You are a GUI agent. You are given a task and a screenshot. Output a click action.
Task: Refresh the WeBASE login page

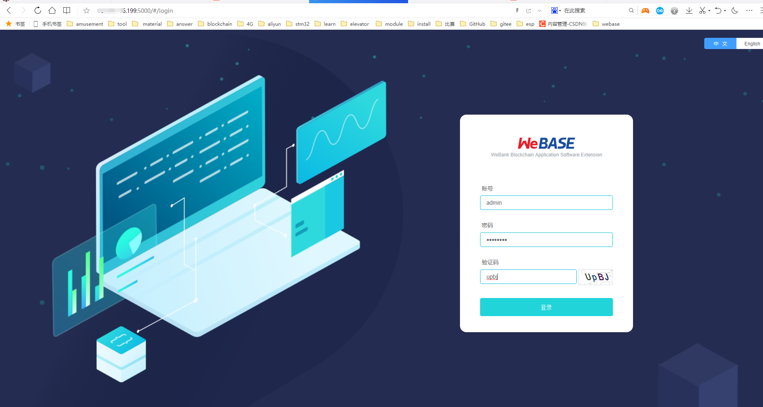click(37, 10)
